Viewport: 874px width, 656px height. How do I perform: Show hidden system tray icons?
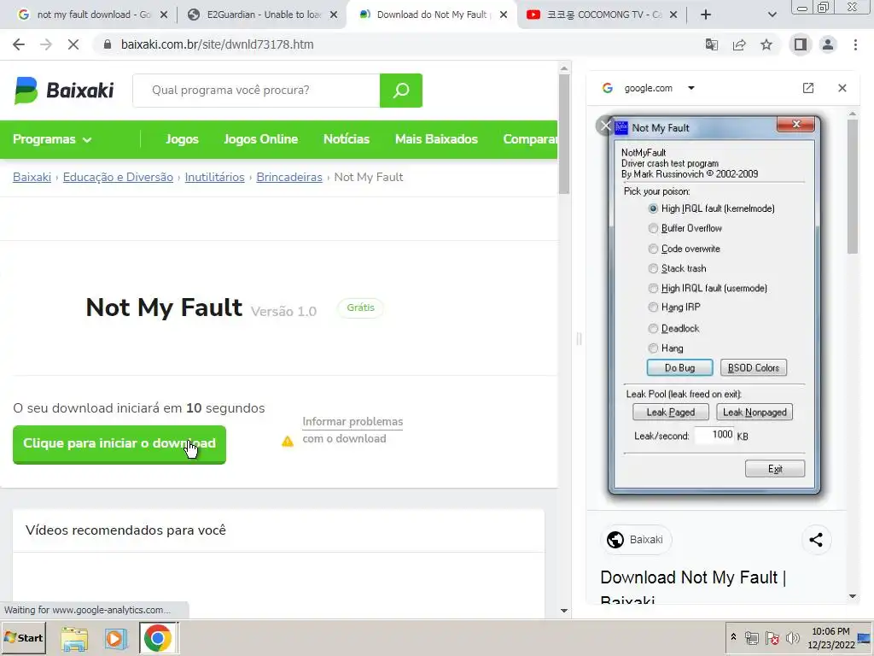tap(733, 637)
